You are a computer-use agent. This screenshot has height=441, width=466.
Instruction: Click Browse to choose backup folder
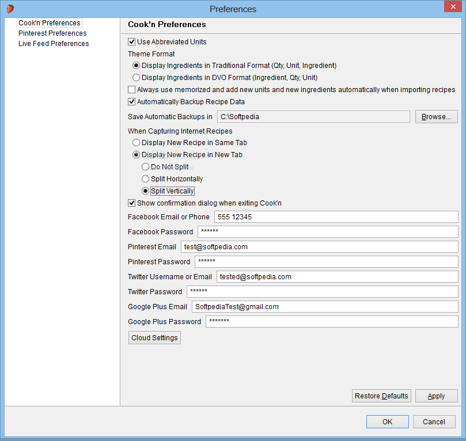436,117
